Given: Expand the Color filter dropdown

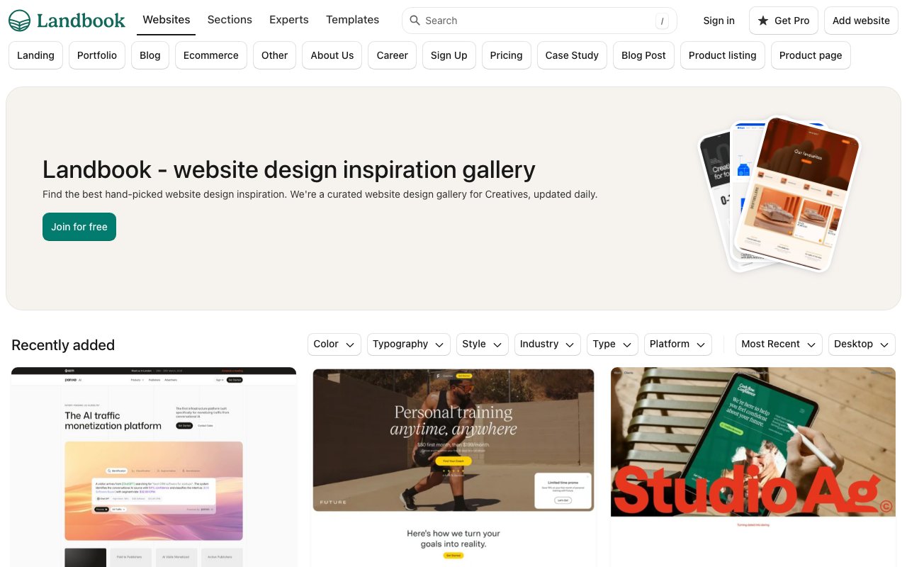Looking at the screenshot, I should [x=334, y=344].
